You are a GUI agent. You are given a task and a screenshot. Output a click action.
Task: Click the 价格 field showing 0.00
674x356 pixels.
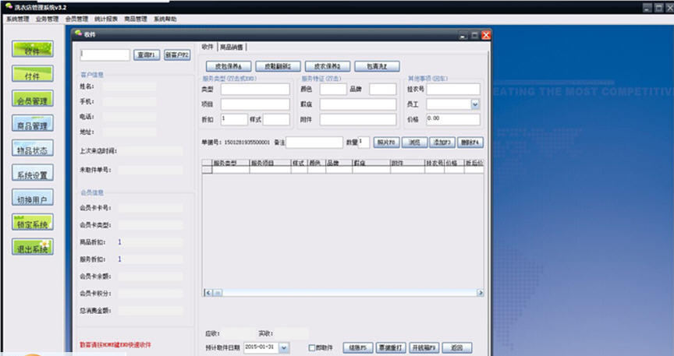(453, 119)
